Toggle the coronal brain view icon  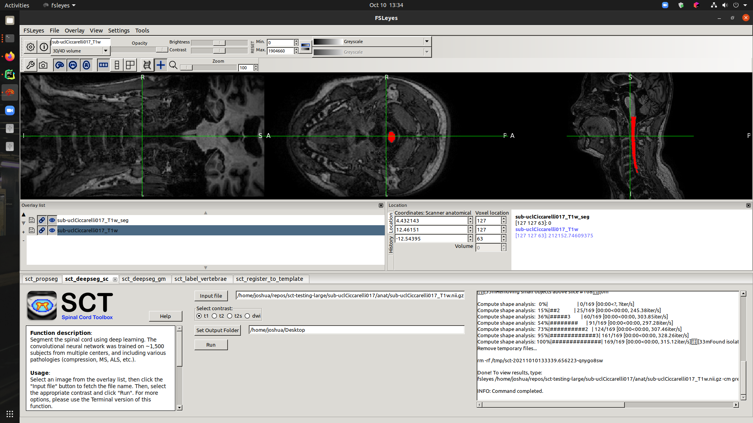click(73, 65)
